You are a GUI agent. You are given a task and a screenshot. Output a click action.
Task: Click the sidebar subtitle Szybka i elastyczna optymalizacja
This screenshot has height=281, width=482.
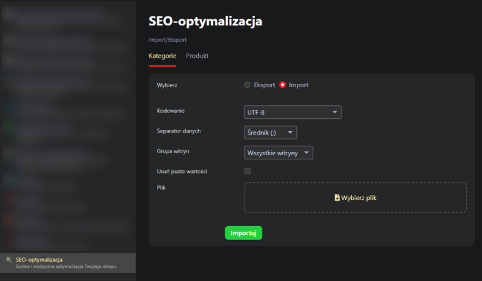(65, 267)
